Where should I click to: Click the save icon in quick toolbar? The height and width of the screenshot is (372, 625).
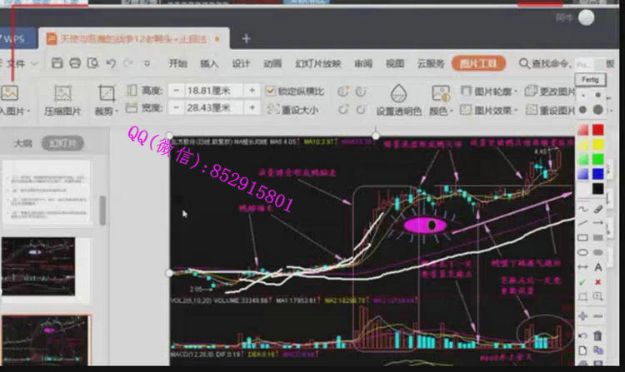pyautogui.click(x=57, y=63)
